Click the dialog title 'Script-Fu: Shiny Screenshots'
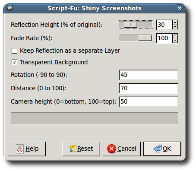Image resolution: width=196 pixels, height=171 pixels. [x=95, y=8]
